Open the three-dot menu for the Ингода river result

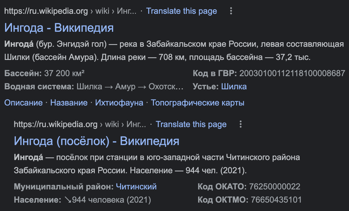coord(231,11)
